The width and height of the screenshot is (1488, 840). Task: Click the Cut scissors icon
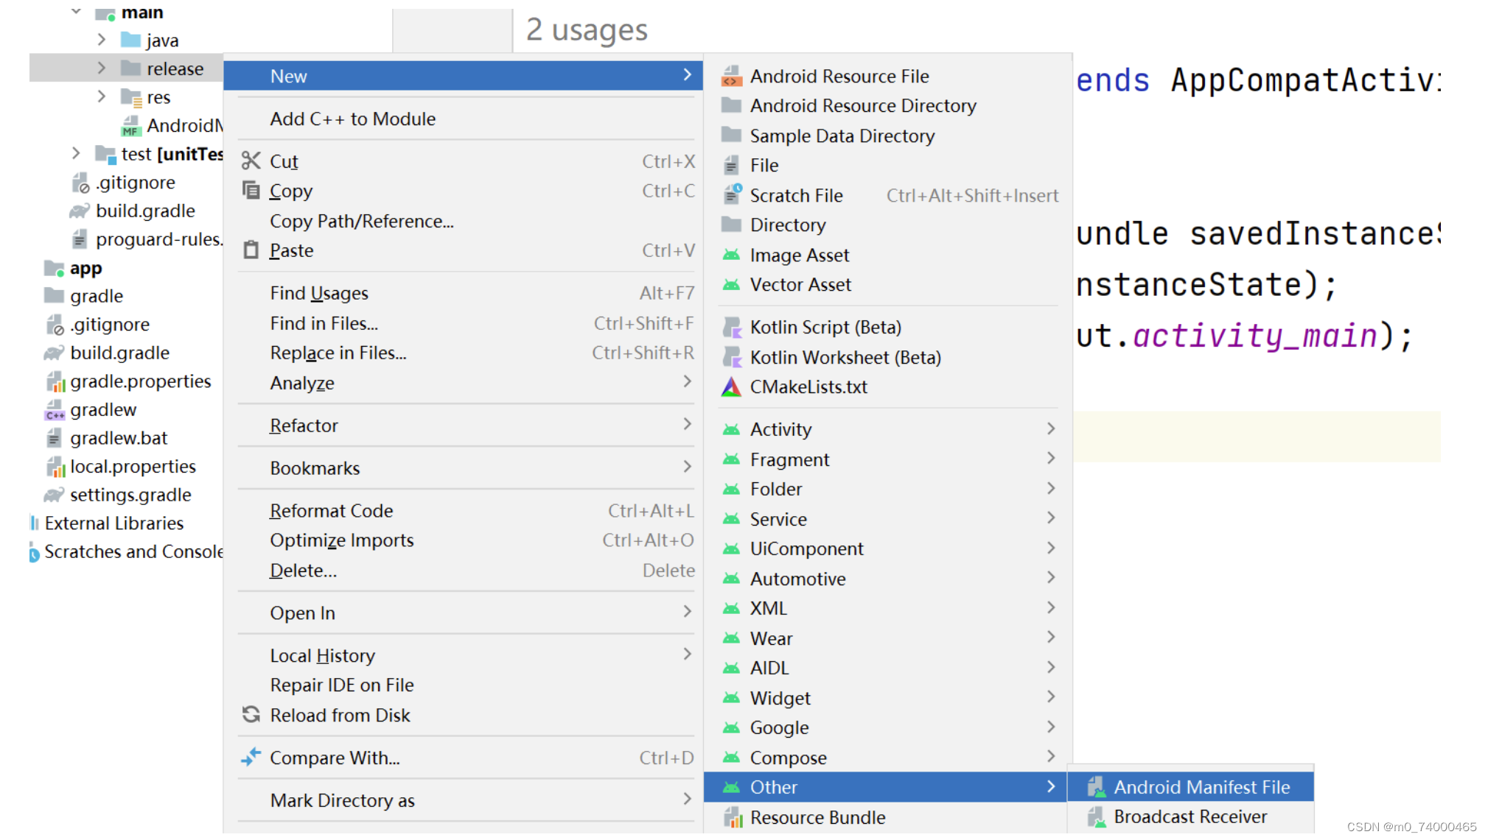point(251,160)
